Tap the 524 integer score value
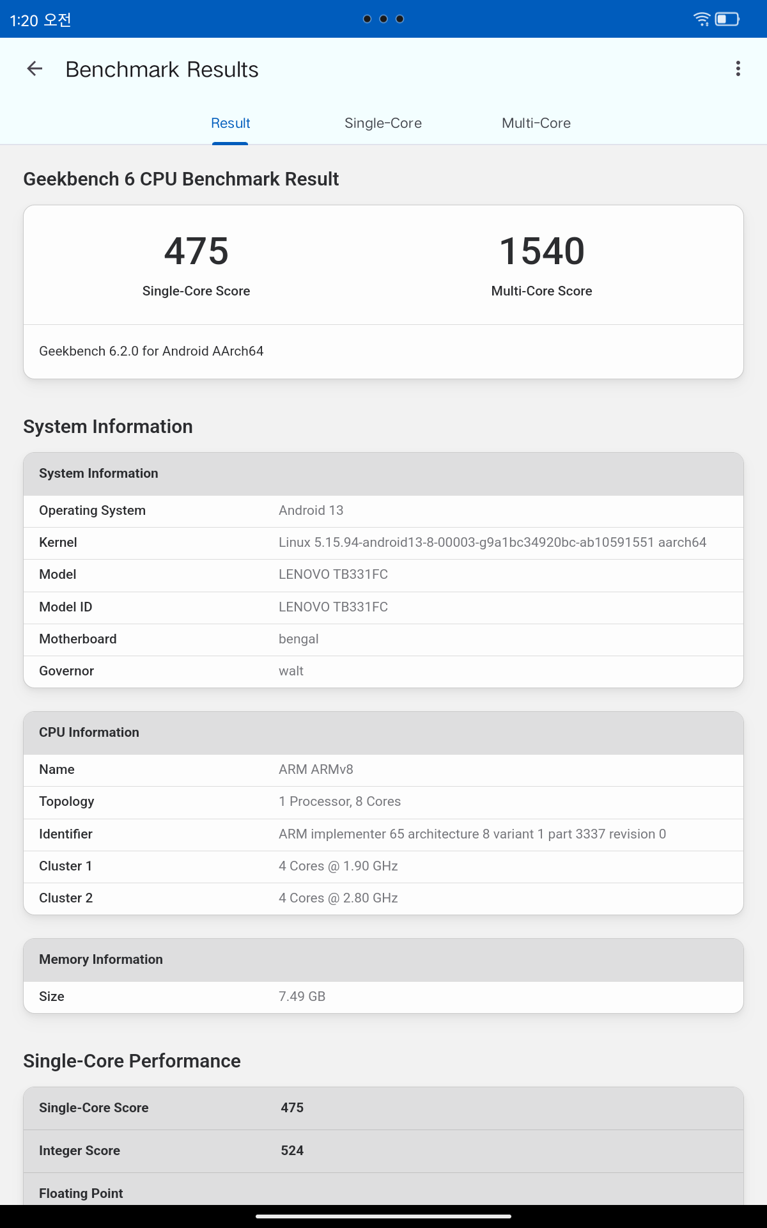The height and width of the screenshot is (1228, 767). (293, 1151)
